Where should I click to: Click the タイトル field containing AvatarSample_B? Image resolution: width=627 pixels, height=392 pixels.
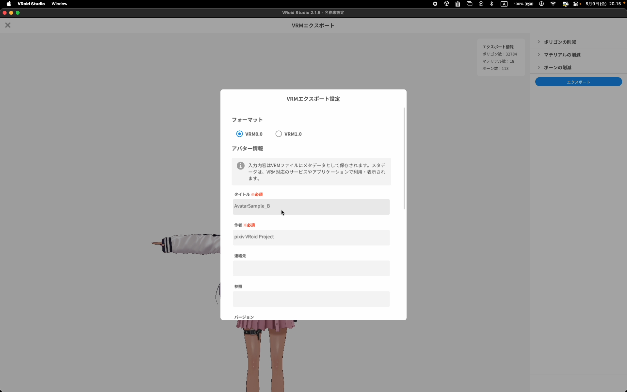[311, 207]
